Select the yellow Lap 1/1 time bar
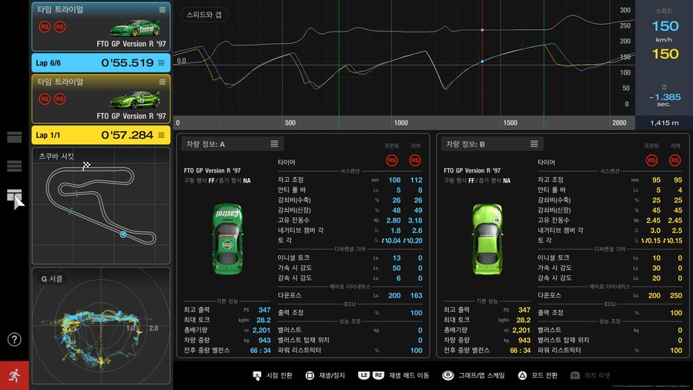This screenshot has width=693, height=390. pyautogui.click(x=100, y=135)
